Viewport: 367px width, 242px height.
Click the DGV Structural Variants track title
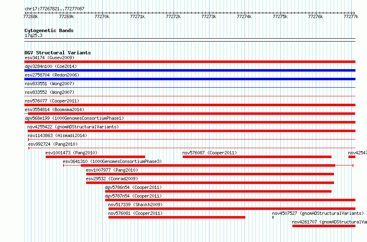58,53
